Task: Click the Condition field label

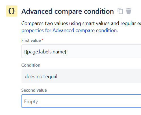Action: [x=31, y=65]
